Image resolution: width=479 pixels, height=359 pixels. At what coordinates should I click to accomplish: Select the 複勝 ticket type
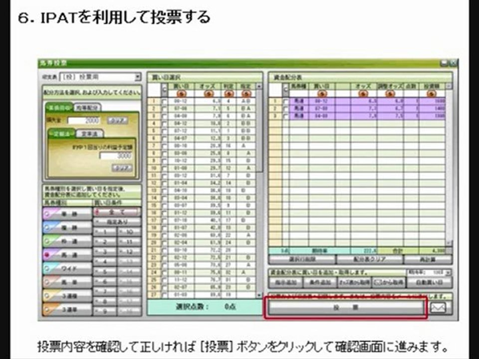click(x=67, y=228)
